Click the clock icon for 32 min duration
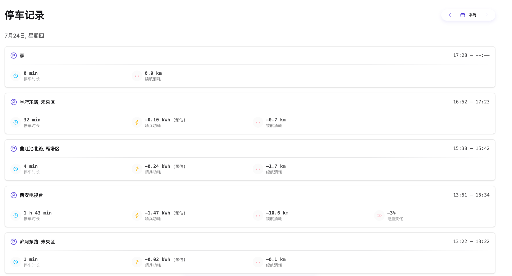The height and width of the screenshot is (276, 512). point(16,122)
